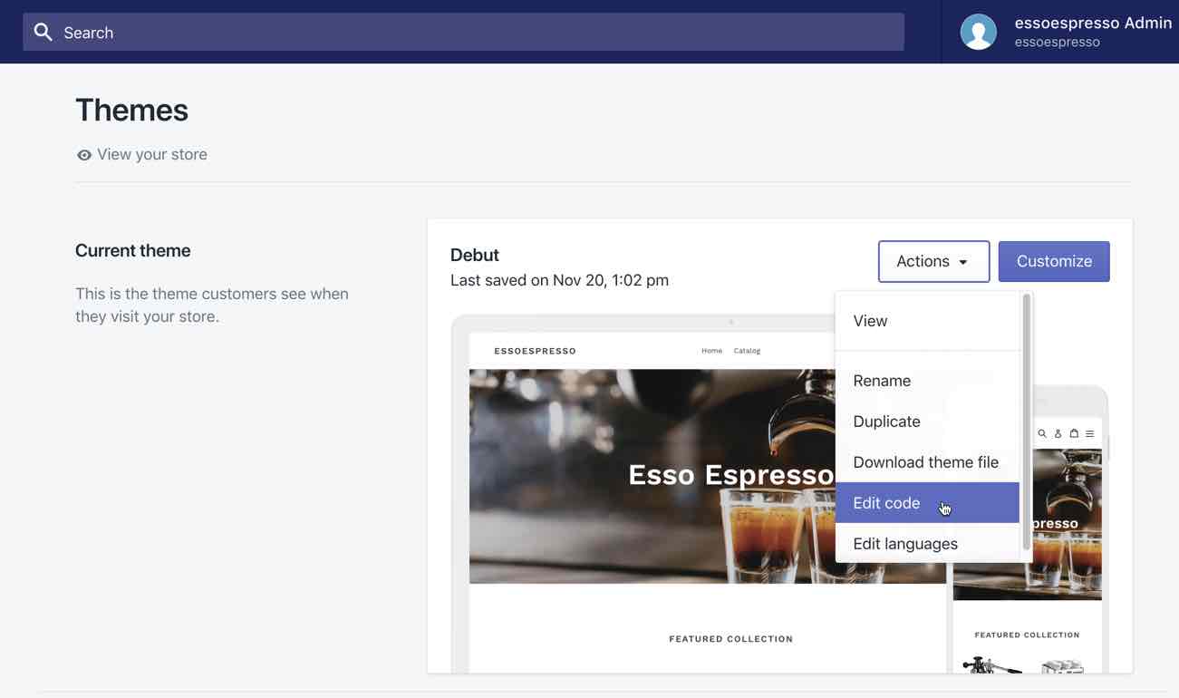Click the hamburger menu icon in the mobile preview
This screenshot has width=1179, height=698.
pyautogui.click(x=1090, y=433)
